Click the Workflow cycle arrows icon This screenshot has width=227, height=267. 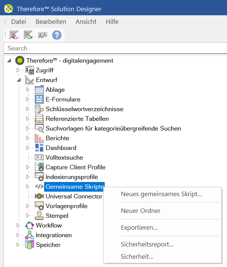pyautogui.click(x=30, y=225)
